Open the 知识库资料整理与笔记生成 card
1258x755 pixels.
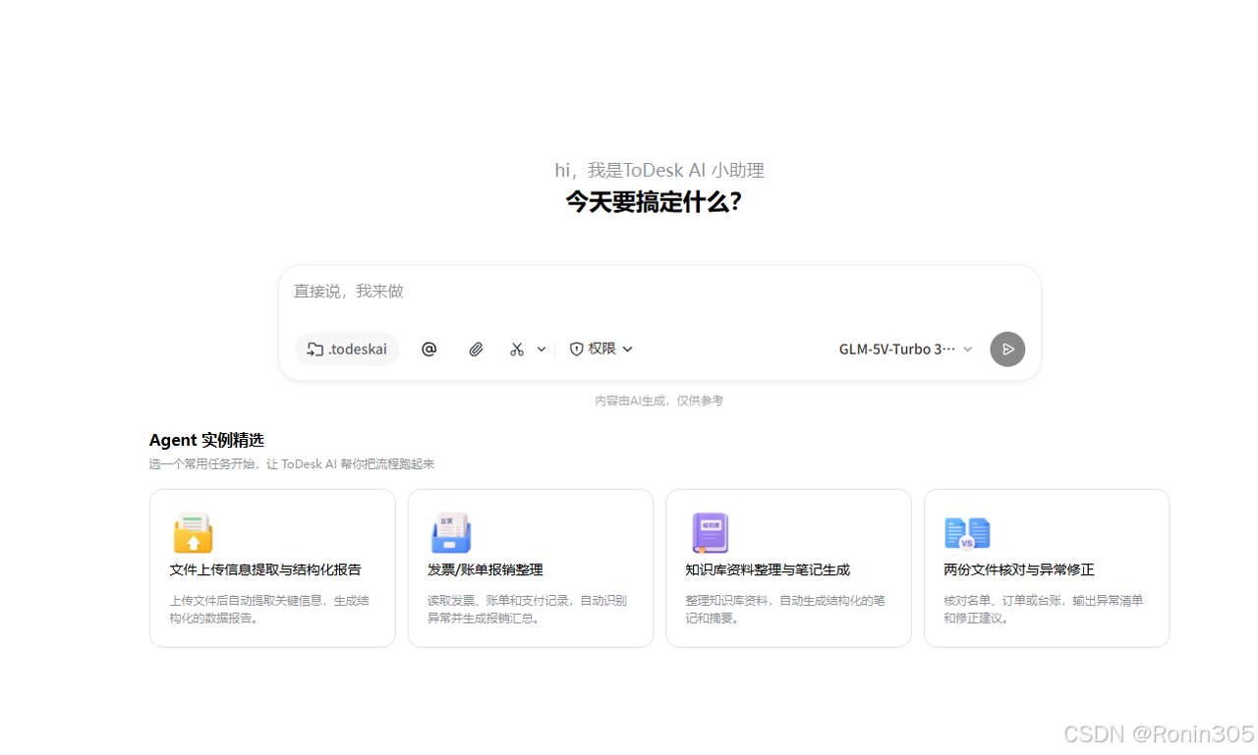click(788, 568)
